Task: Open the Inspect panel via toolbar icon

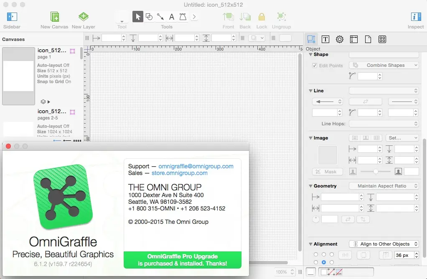Action: [x=416, y=17]
